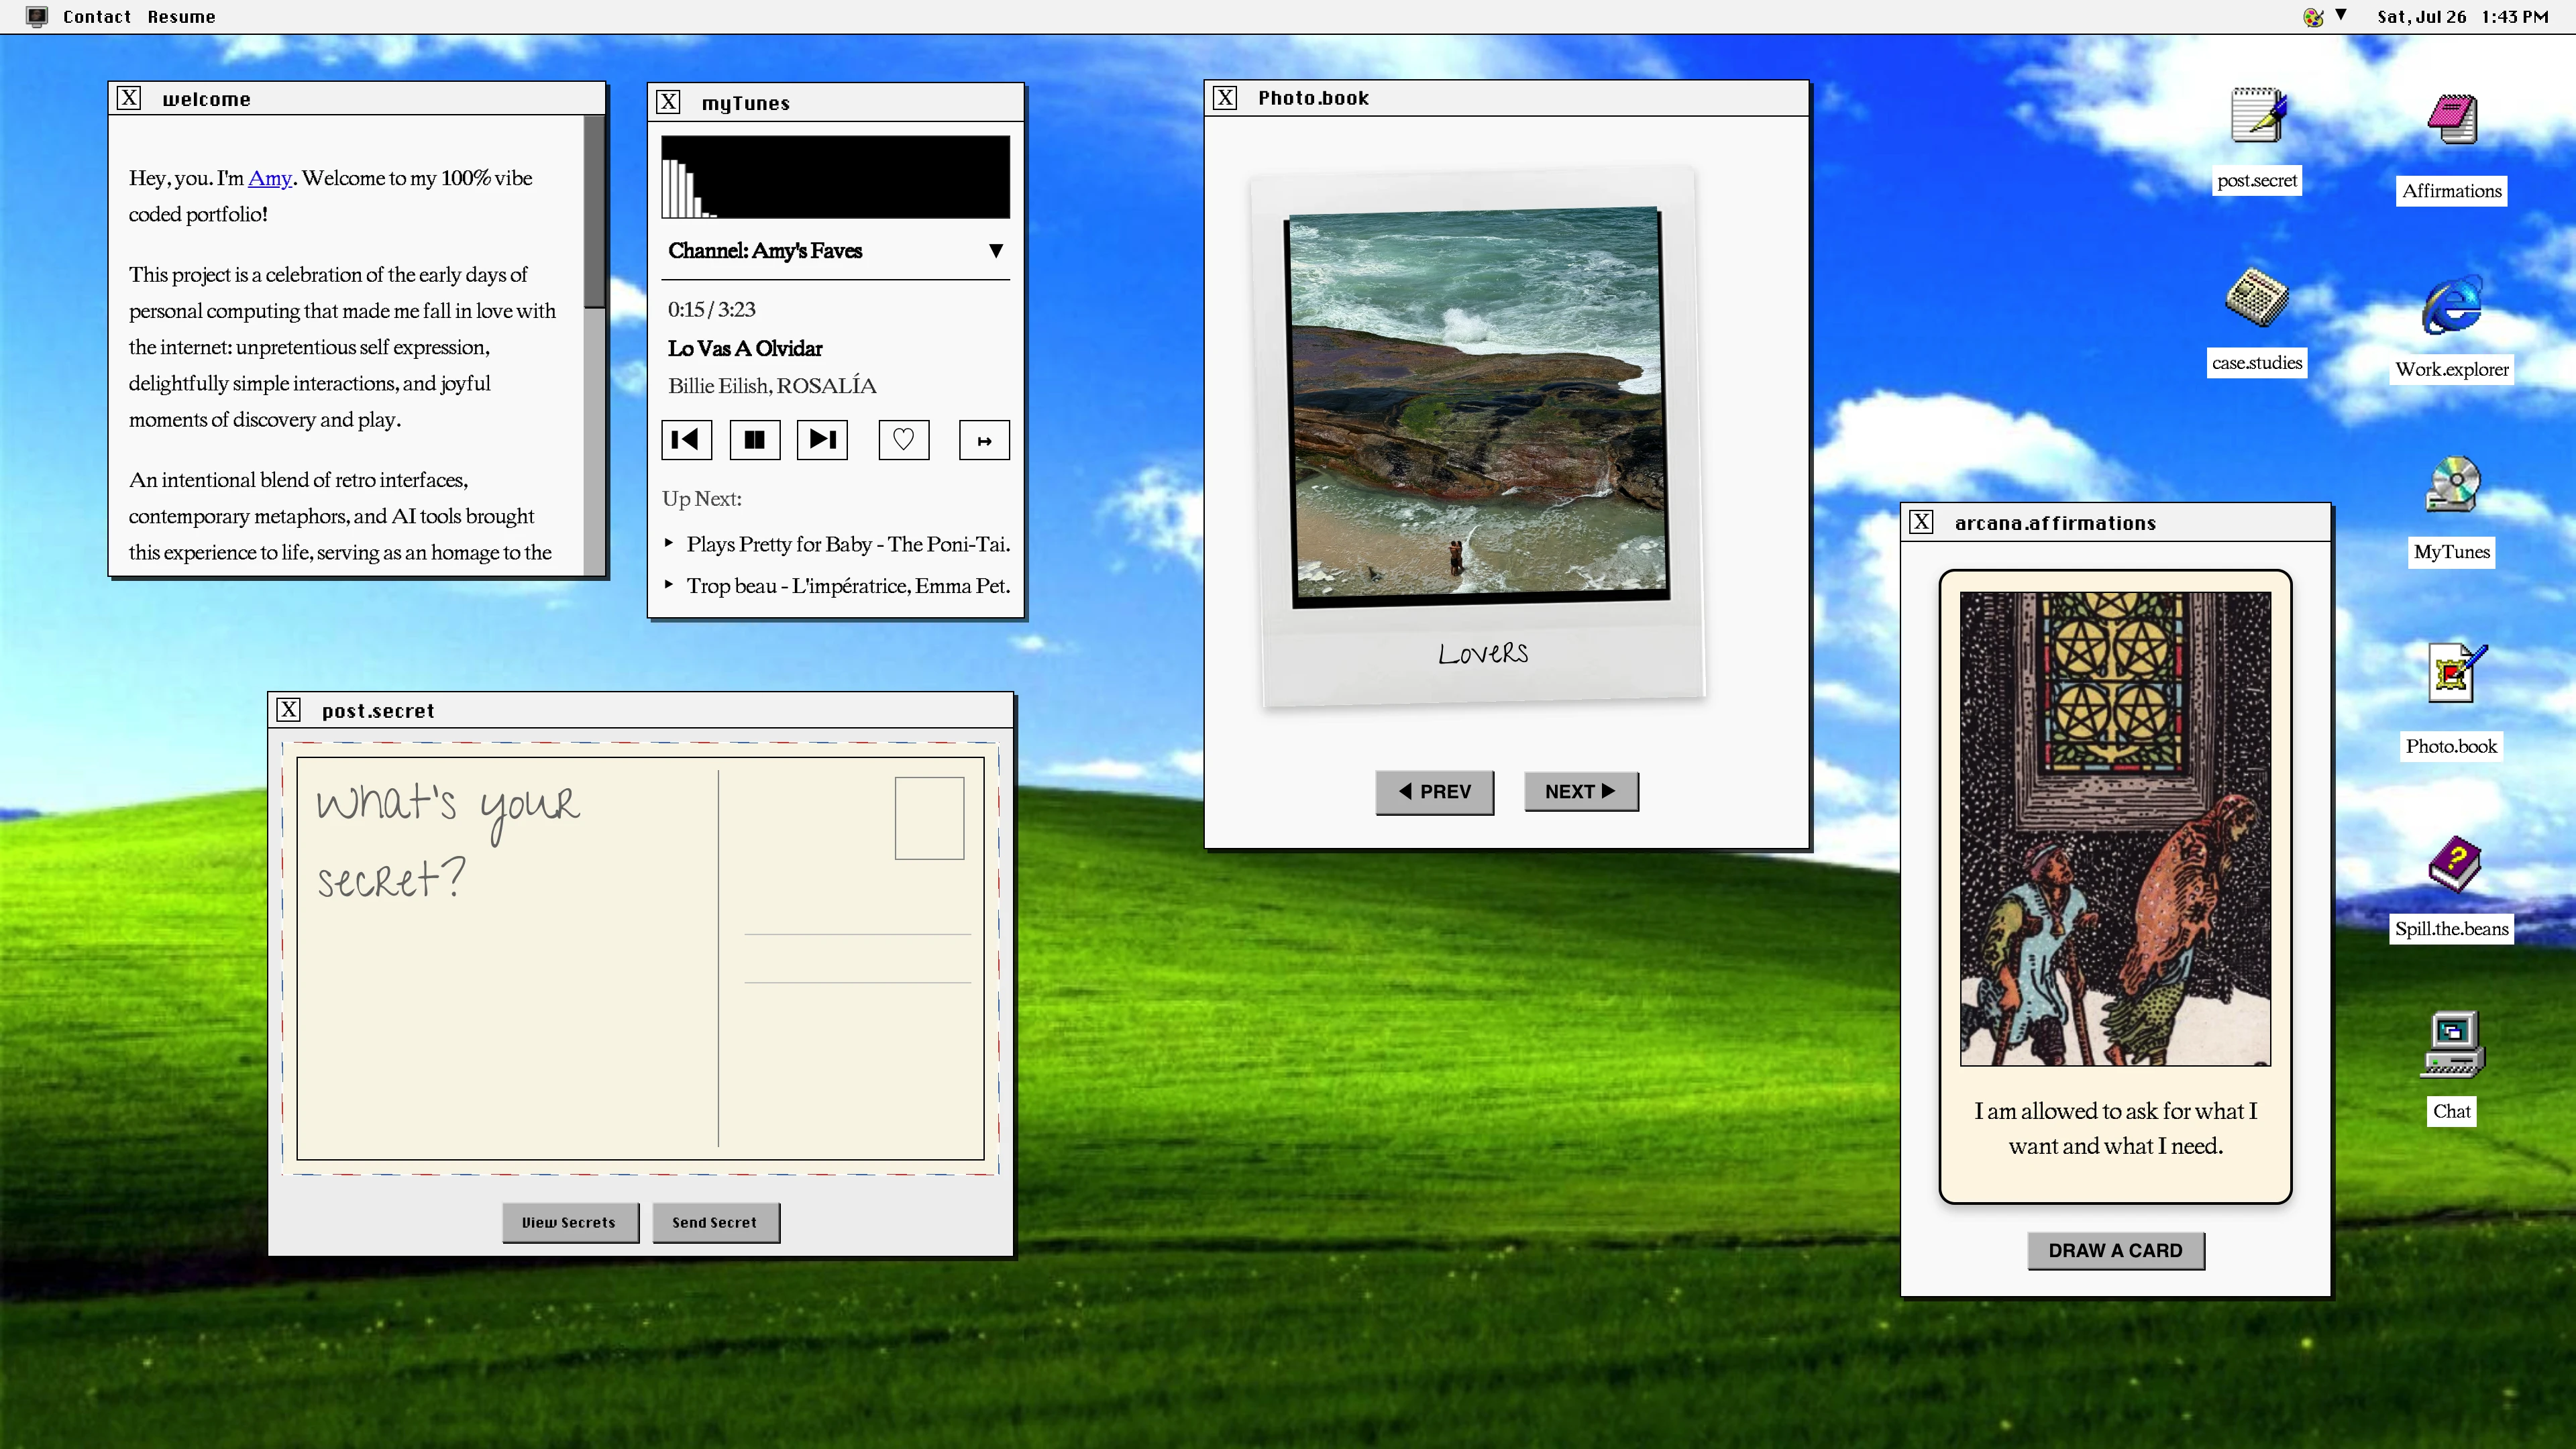2576x1449 pixels.
Task: Open the post.secret desktop icon
Action: 2257,117
